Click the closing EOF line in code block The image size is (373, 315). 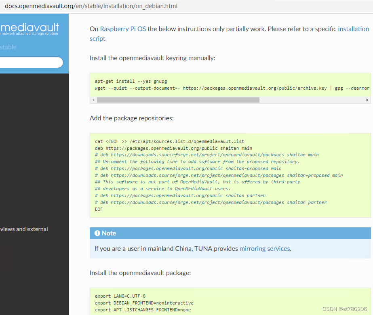point(99,210)
